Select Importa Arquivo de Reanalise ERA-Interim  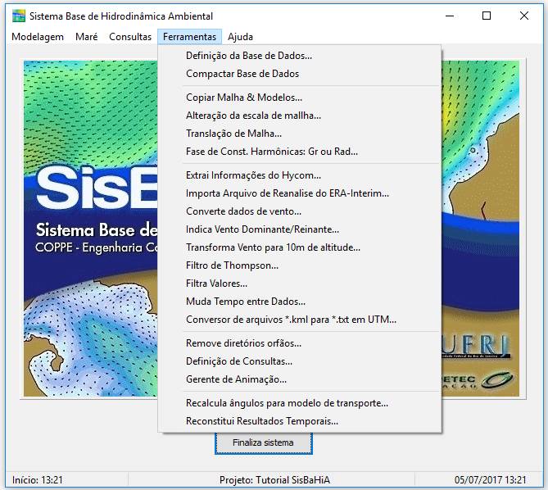(300, 193)
